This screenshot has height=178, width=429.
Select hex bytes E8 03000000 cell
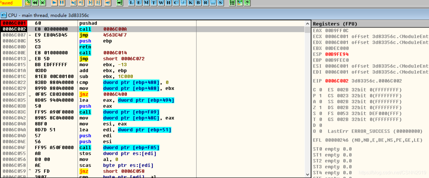point(51,29)
